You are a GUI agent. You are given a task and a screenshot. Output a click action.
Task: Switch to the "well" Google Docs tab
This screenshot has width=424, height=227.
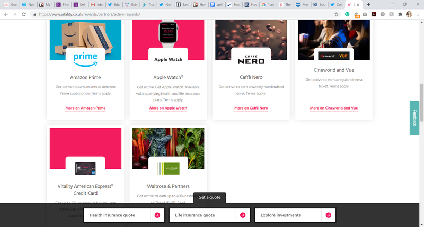coord(217,5)
